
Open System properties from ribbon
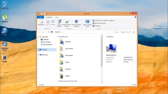99,23
